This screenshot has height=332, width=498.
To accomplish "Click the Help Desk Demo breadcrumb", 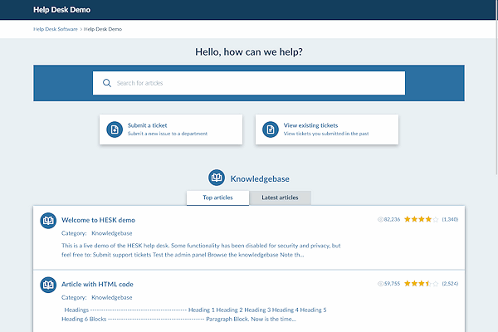I will [103, 29].
